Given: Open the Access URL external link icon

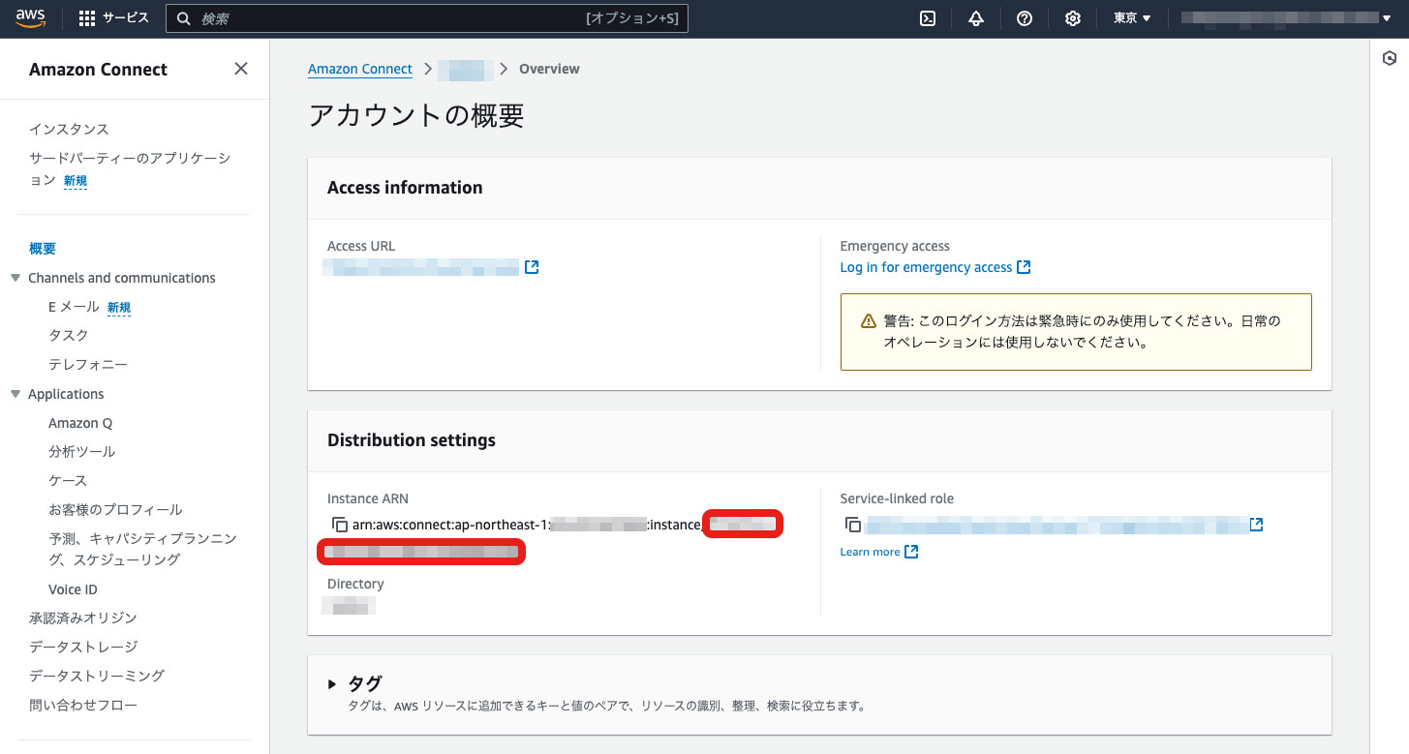Looking at the screenshot, I should pos(532,267).
